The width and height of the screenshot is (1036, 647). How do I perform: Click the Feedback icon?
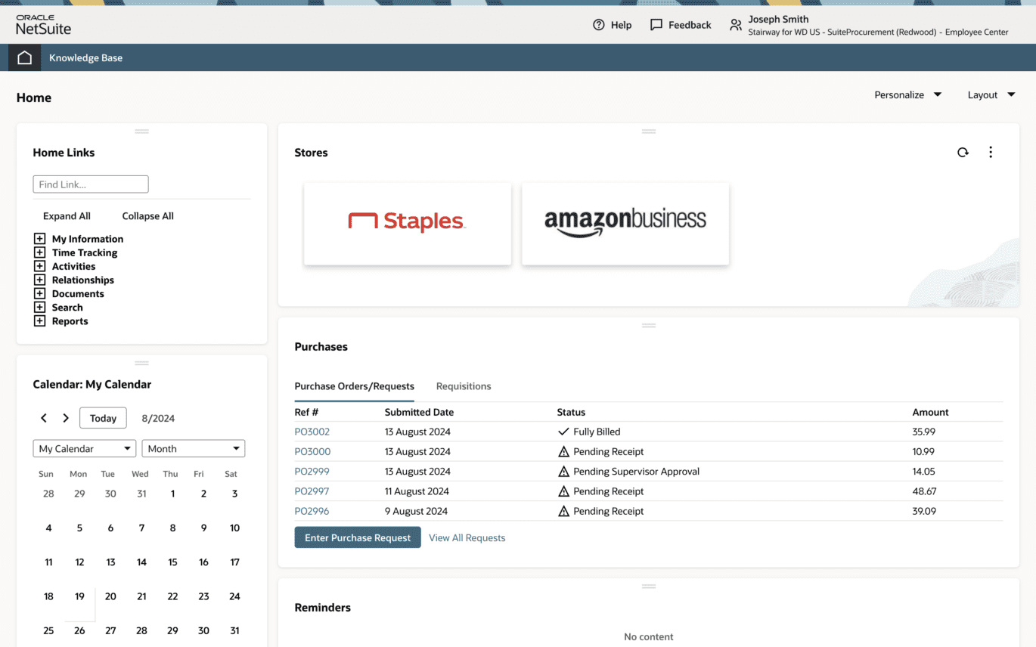point(657,24)
